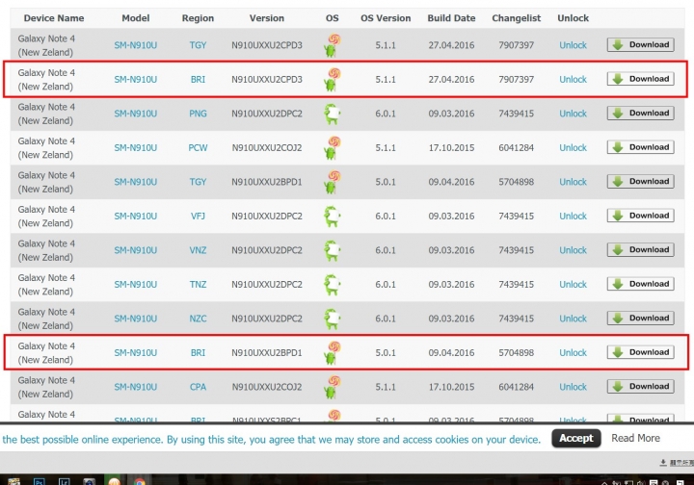Image resolution: width=694 pixels, height=485 pixels.
Task: Click the downloads arrow icon below the cookie bar
Action: click(663, 463)
